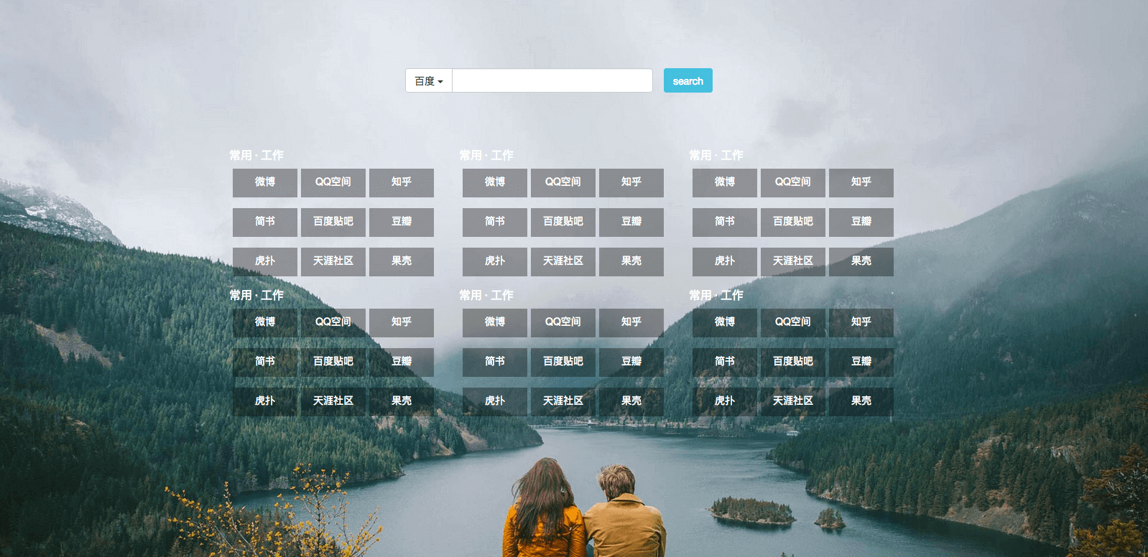Select 豆瓣 in the top-middle group
Image resolution: width=1148 pixels, height=557 pixels.
(631, 223)
